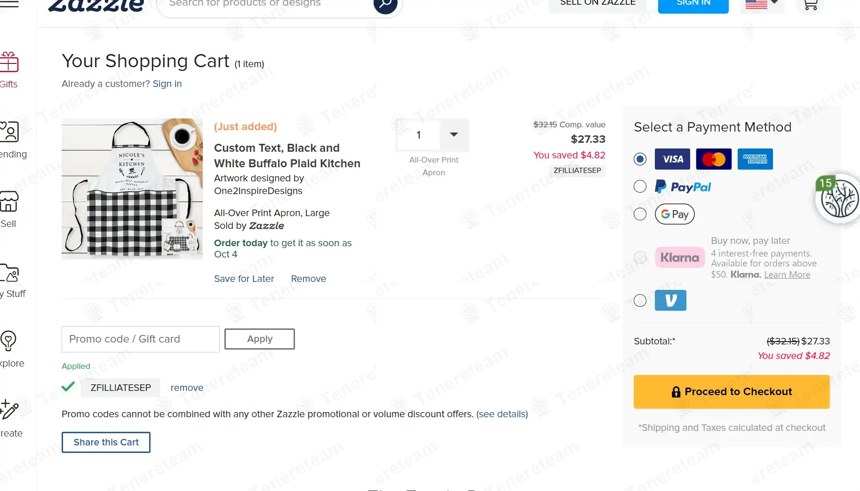The height and width of the screenshot is (491, 860).
Task: Select the Venmo payment radio button
Action: pos(640,301)
